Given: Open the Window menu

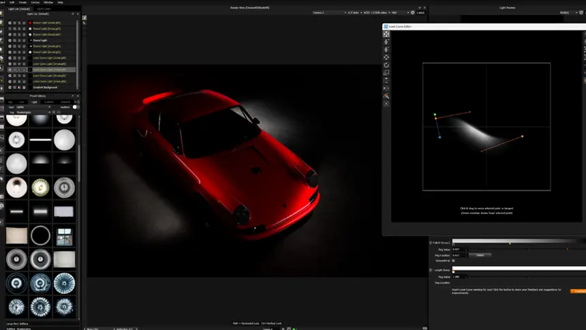Looking at the screenshot, I should click(48, 2).
